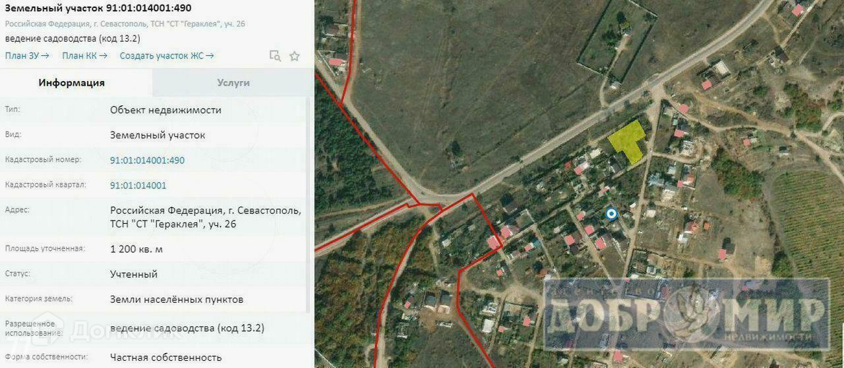Screen dimensions: 844x368
Task: Switch to the Услуги tab
Action: [x=233, y=83]
